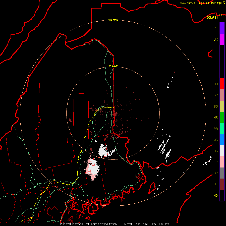The width and height of the screenshot is (226, 226).
Task: Click the UK legend label
Action: (215, 39)
